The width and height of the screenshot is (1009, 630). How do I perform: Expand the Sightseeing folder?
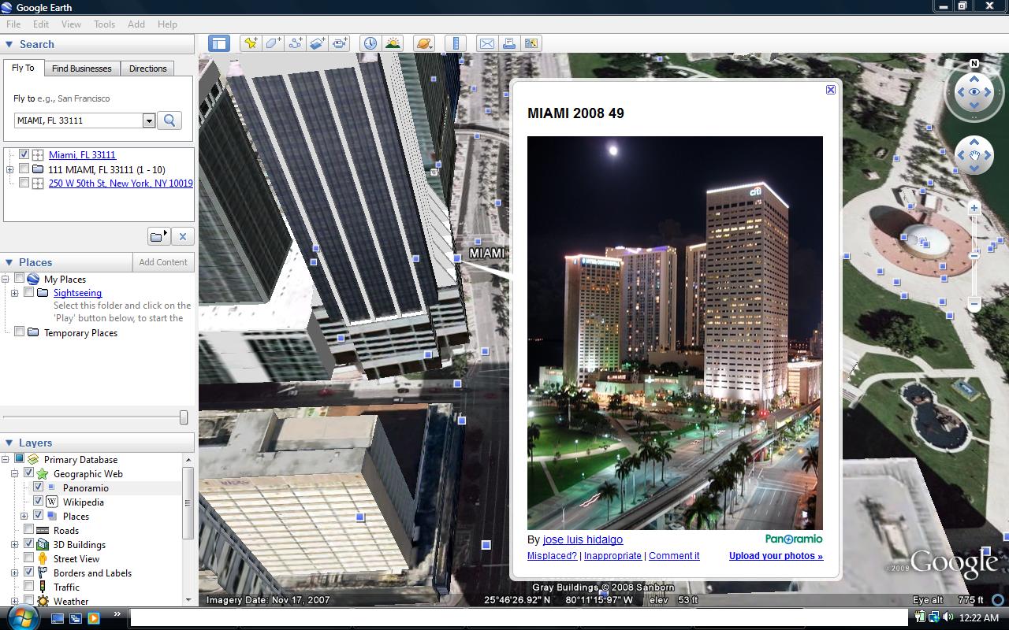tap(15, 293)
